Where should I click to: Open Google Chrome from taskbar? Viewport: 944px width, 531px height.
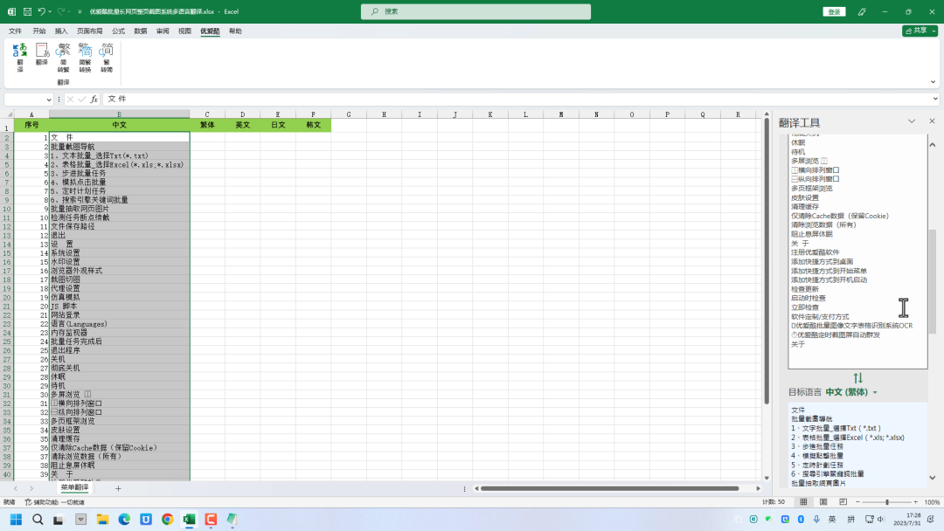(x=167, y=520)
